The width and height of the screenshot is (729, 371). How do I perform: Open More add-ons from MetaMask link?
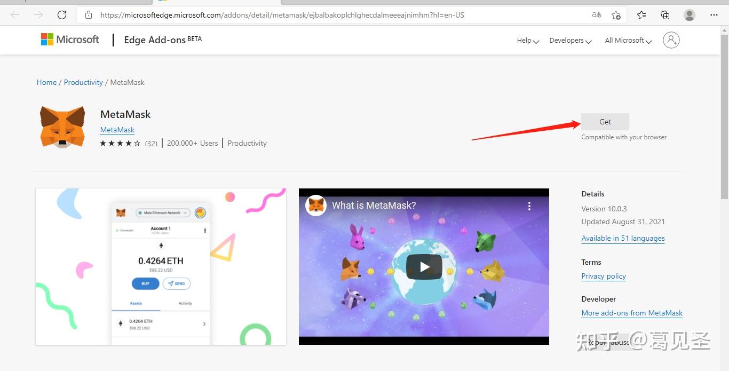(x=632, y=313)
